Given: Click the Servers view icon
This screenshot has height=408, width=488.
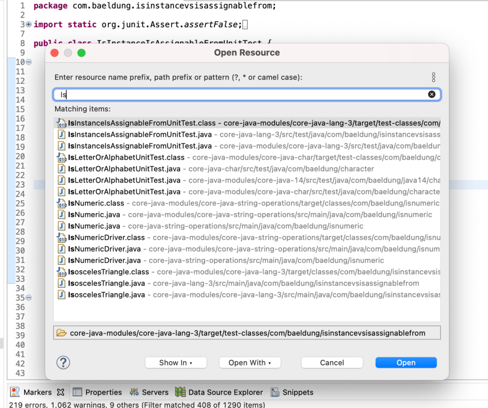Looking at the screenshot, I should point(135,392).
